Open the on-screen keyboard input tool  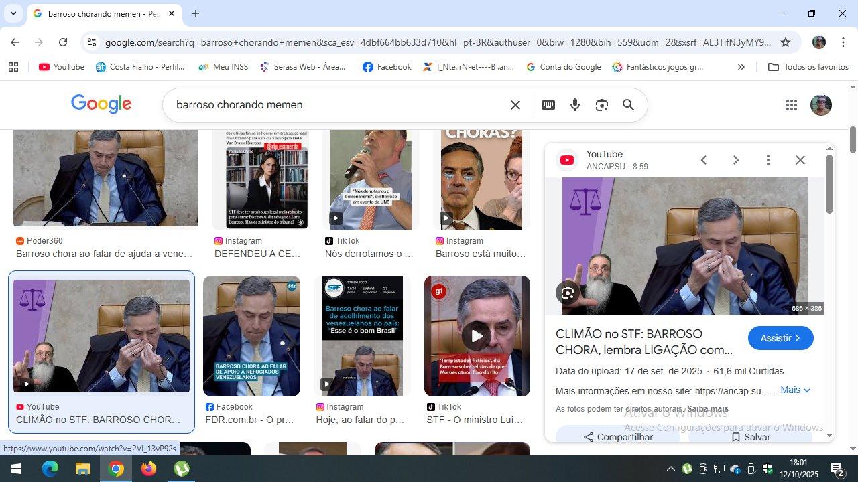548,105
